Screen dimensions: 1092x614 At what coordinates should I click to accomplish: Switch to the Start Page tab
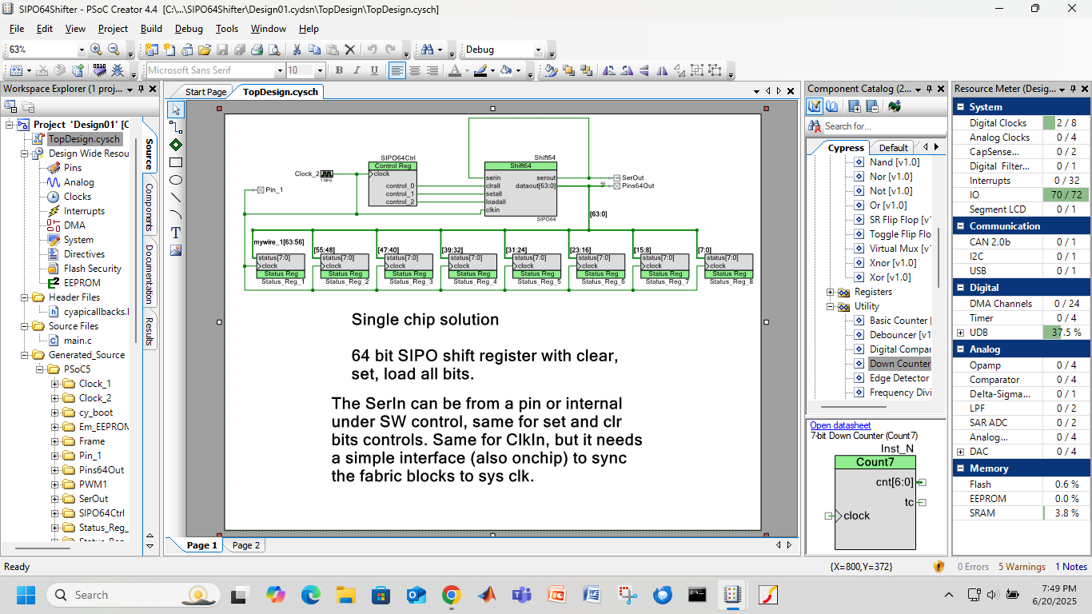(205, 92)
